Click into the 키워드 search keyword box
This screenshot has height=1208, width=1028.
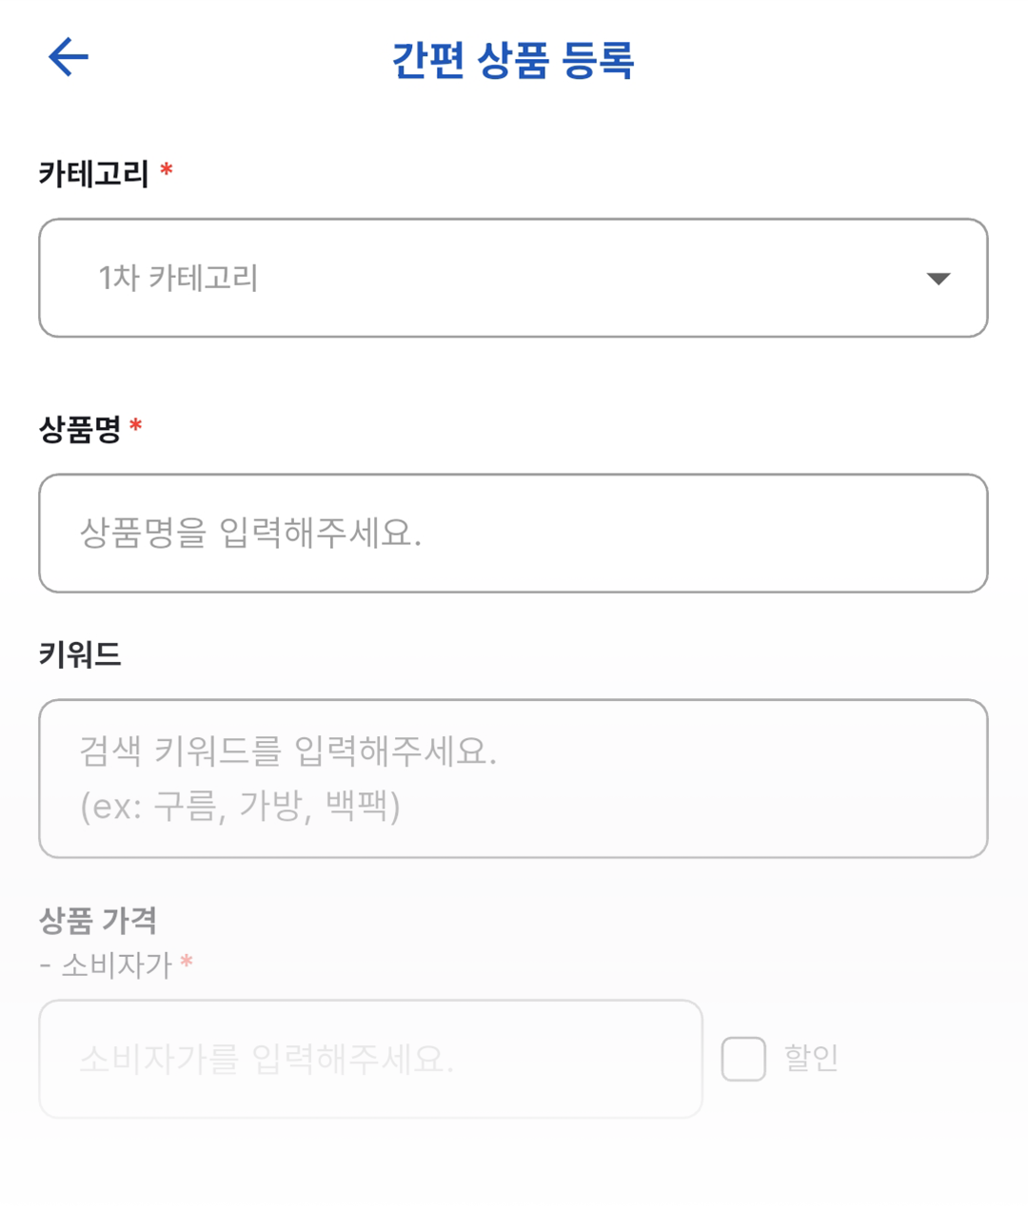coord(512,778)
